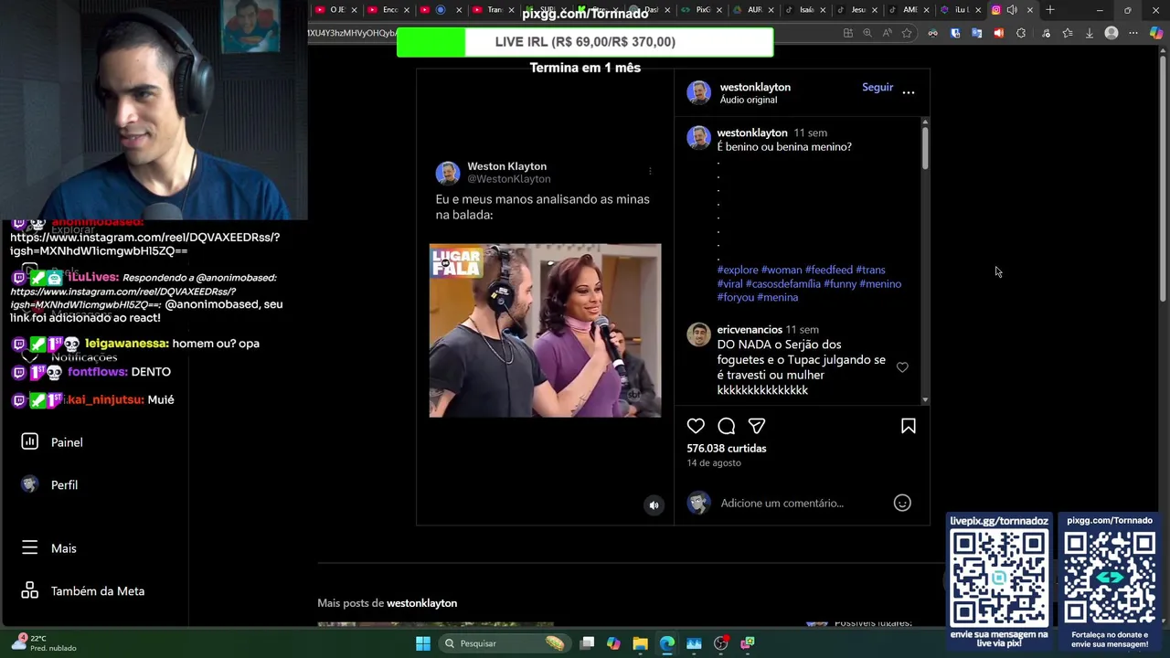
Task: Open browser downloads arrow icon
Action: tap(1089, 33)
